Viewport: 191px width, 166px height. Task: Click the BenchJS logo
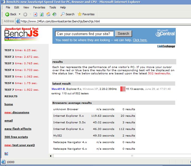(x=21, y=34)
